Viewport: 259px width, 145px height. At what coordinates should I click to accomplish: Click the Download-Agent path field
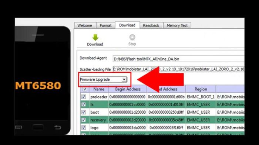click(x=179, y=59)
